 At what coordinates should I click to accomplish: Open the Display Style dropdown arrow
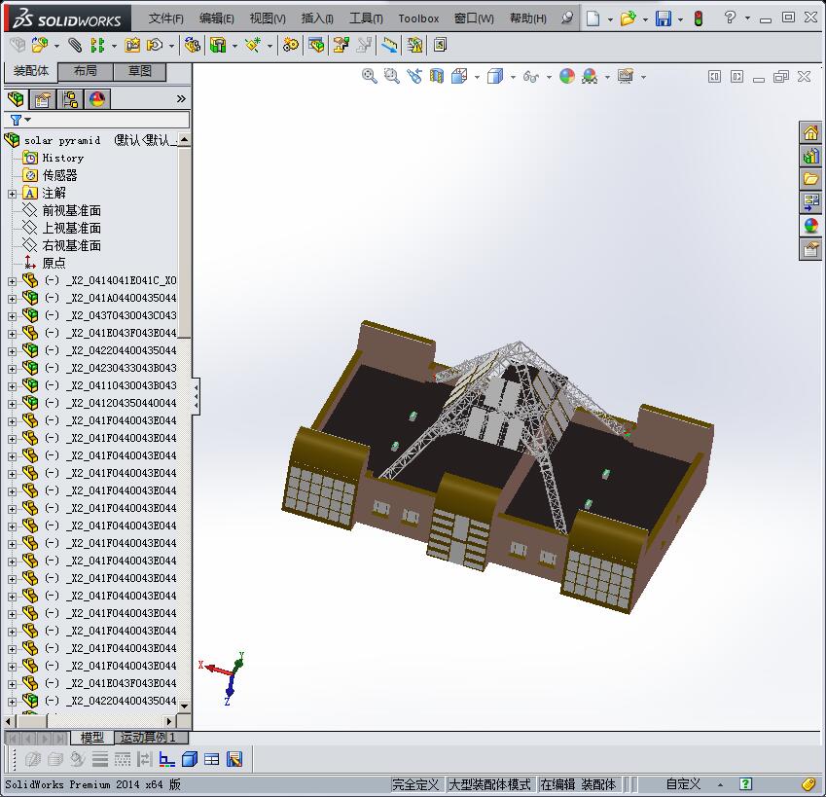click(x=513, y=78)
